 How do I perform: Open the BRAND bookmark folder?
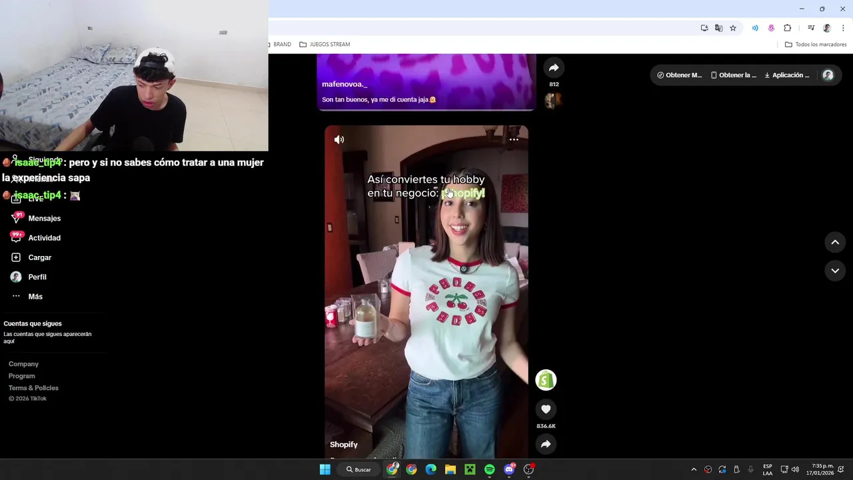pos(281,45)
